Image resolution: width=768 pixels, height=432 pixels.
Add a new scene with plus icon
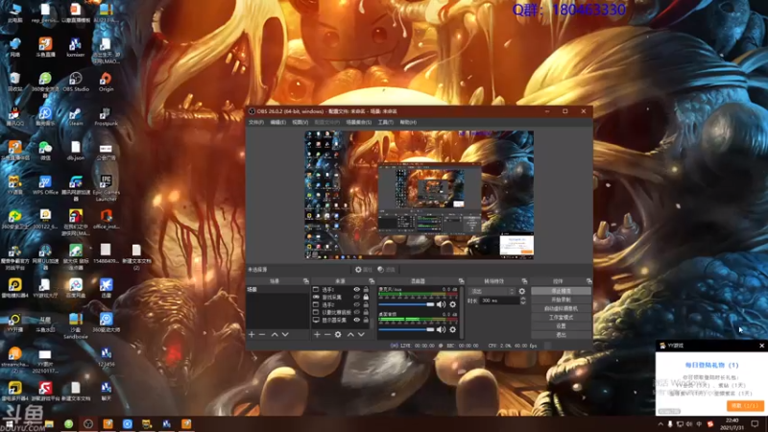[x=252, y=334]
